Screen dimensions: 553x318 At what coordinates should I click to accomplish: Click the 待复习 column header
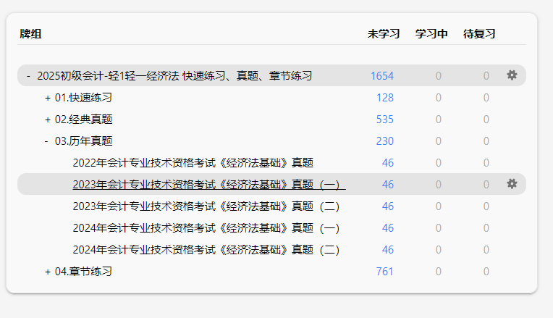click(479, 34)
